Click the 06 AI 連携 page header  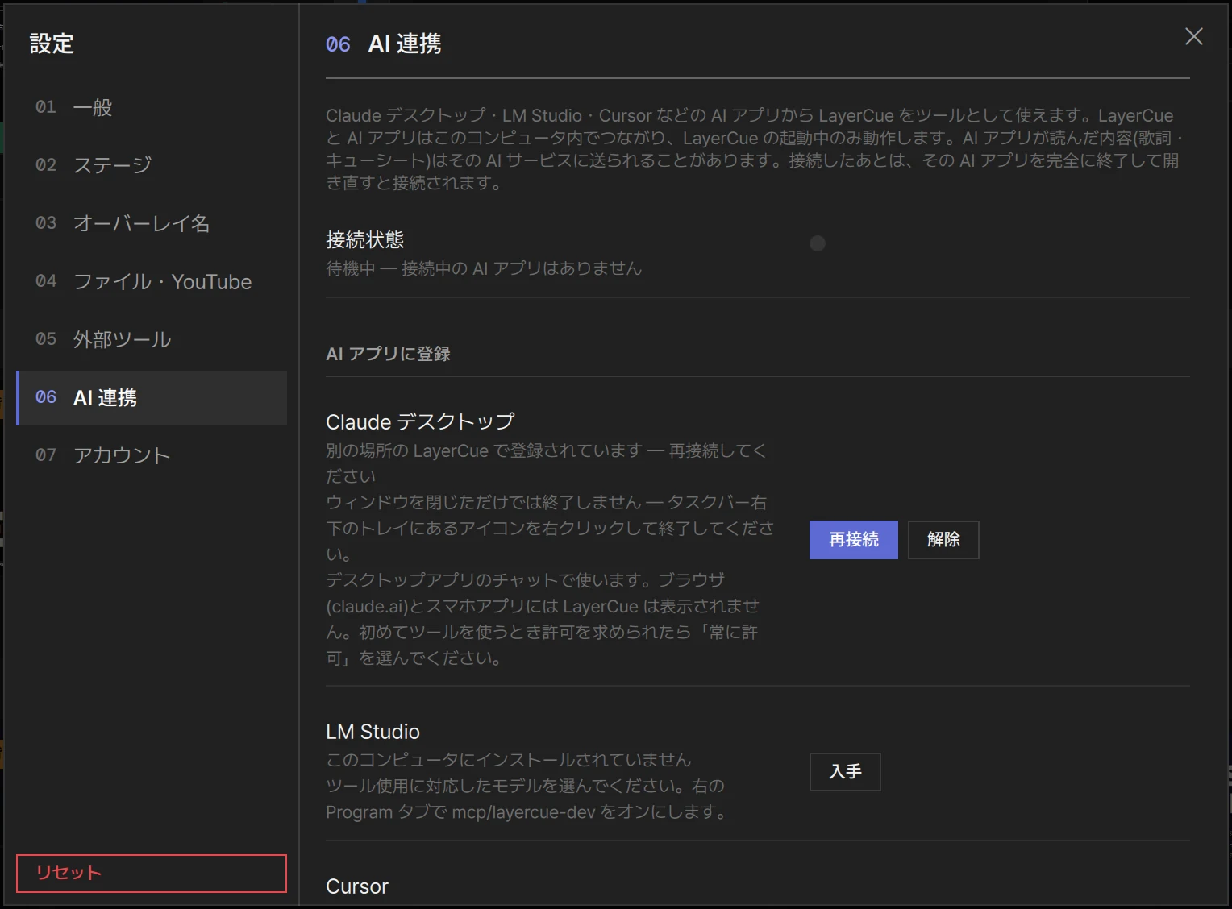384,44
